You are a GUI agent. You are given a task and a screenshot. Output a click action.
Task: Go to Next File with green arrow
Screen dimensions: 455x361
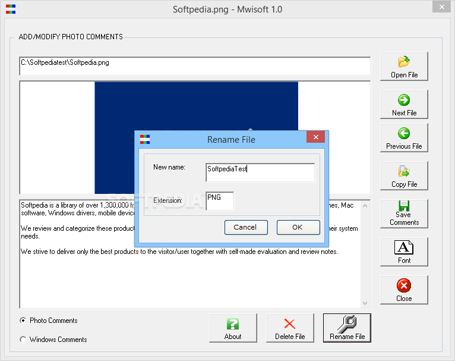[404, 104]
